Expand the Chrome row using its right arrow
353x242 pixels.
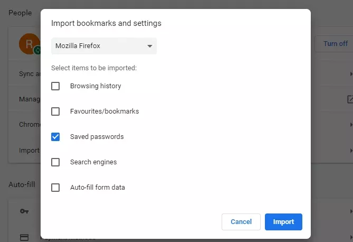pyautogui.click(x=350, y=125)
